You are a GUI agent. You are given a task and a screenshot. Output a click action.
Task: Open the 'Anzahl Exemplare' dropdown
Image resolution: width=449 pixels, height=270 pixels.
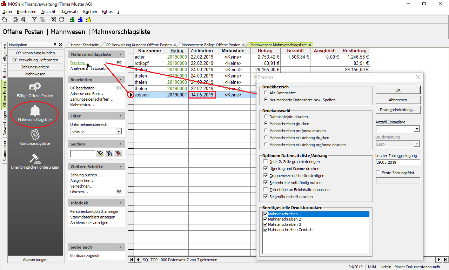pos(417,129)
